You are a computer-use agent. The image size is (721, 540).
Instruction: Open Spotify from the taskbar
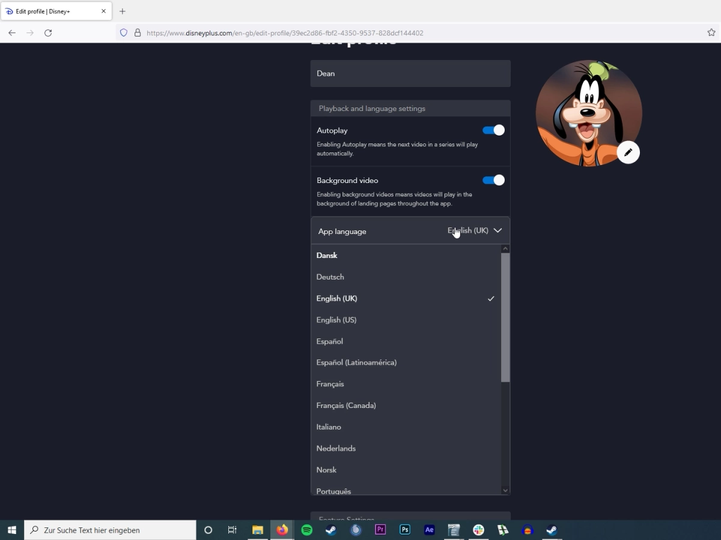click(x=306, y=530)
